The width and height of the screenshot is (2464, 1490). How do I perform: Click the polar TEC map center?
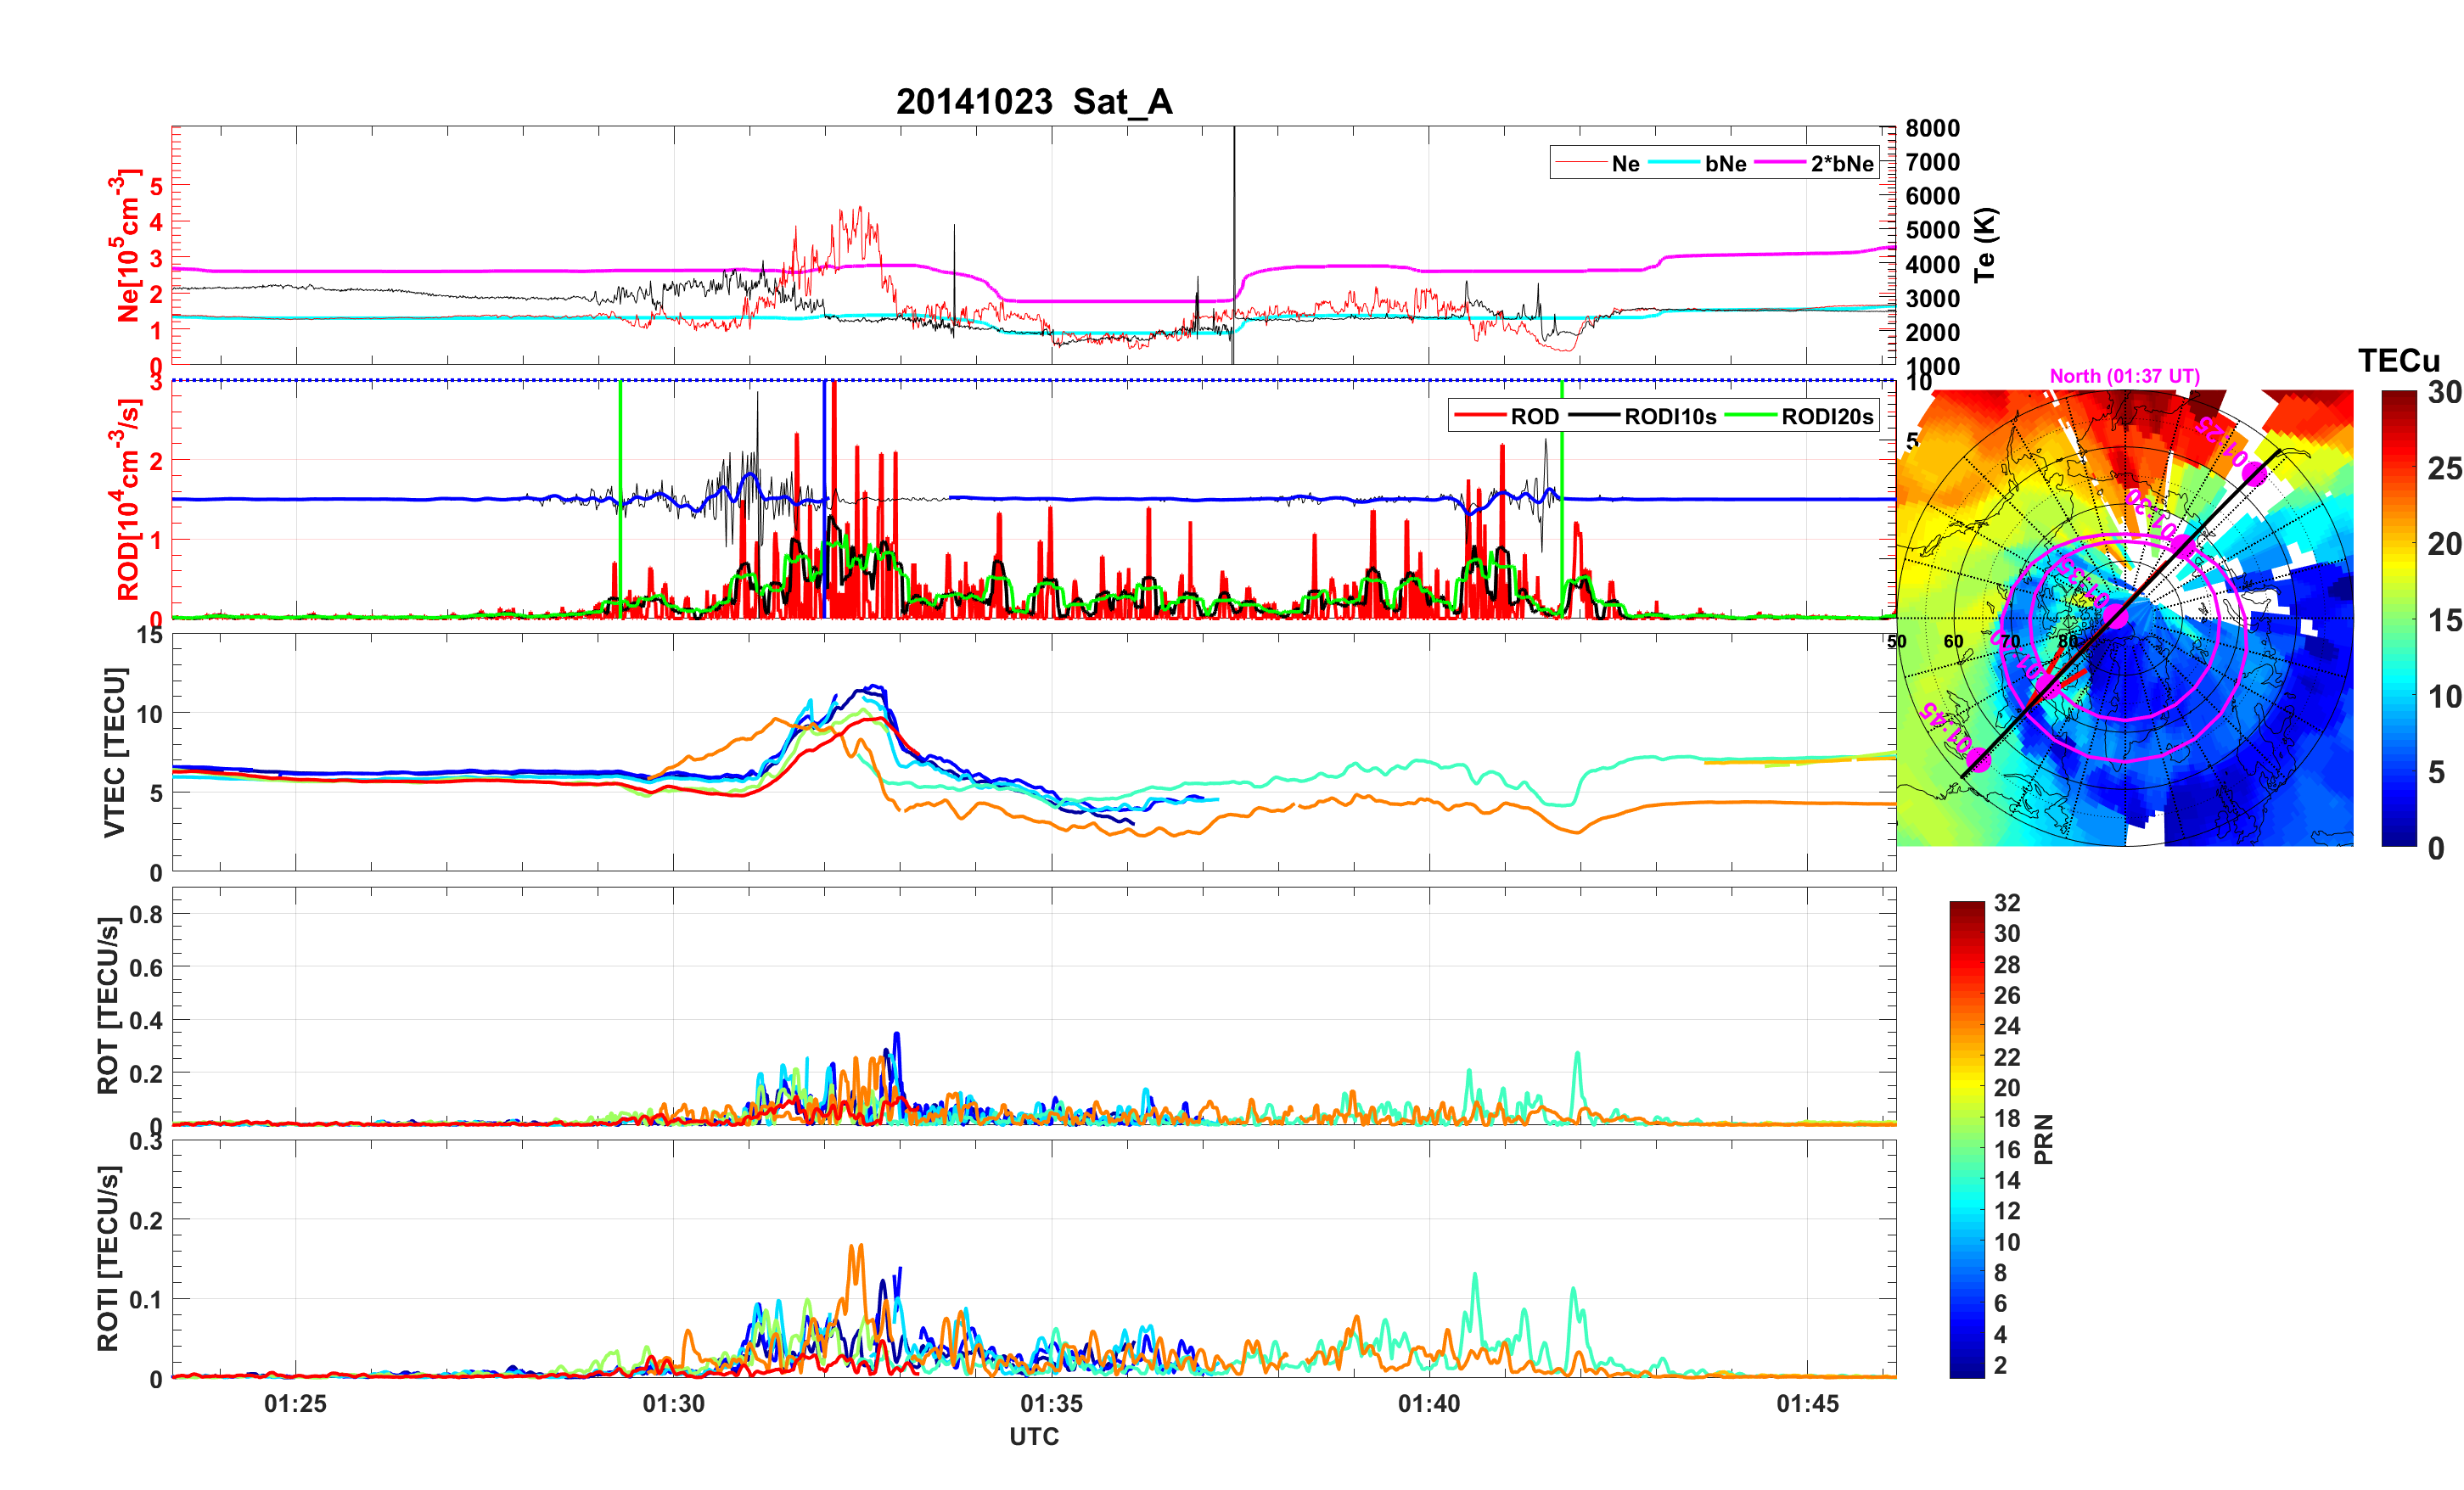[x=2124, y=618]
